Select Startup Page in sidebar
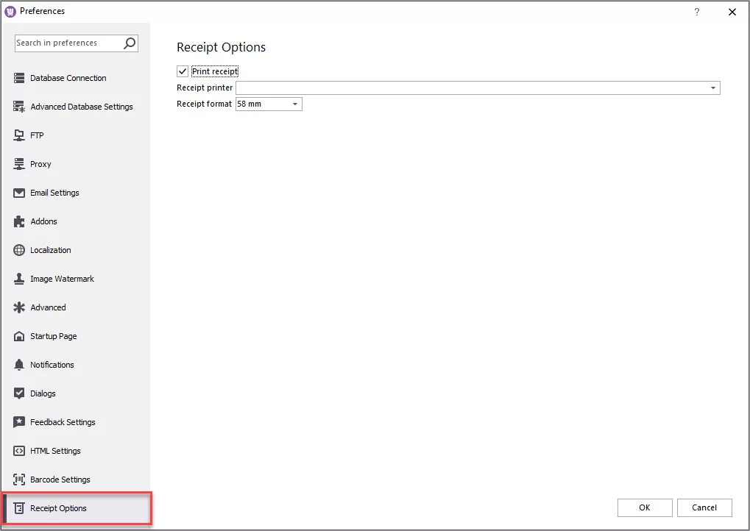Image resolution: width=750 pixels, height=531 pixels. (x=53, y=336)
